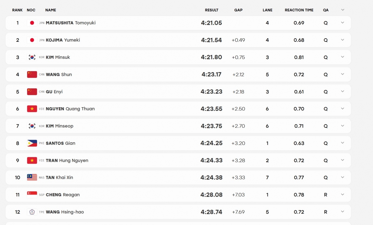Expand details for KIM Minsuk row

(x=342, y=57)
